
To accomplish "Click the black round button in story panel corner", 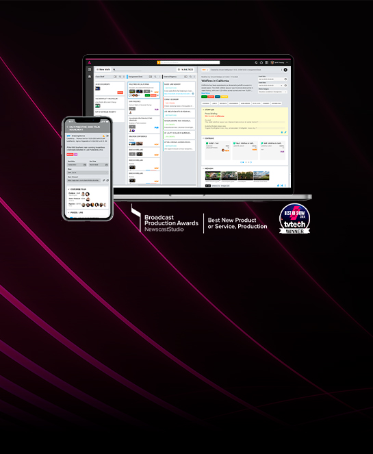I will 285,70.
